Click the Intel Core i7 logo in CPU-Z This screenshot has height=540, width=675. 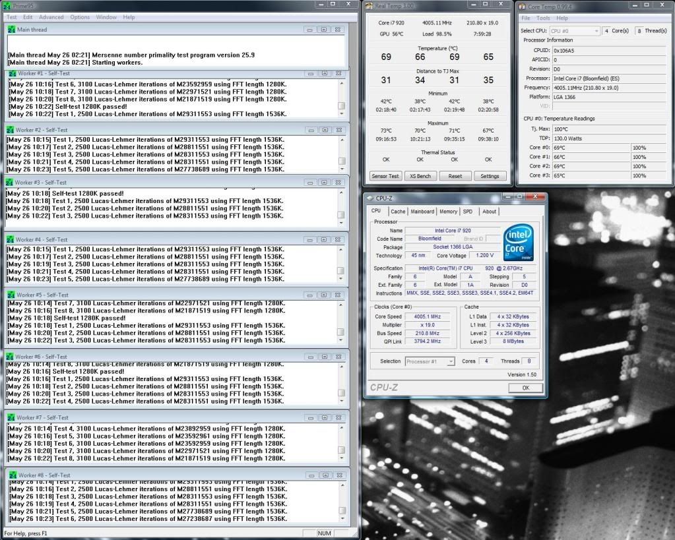[x=519, y=242]
